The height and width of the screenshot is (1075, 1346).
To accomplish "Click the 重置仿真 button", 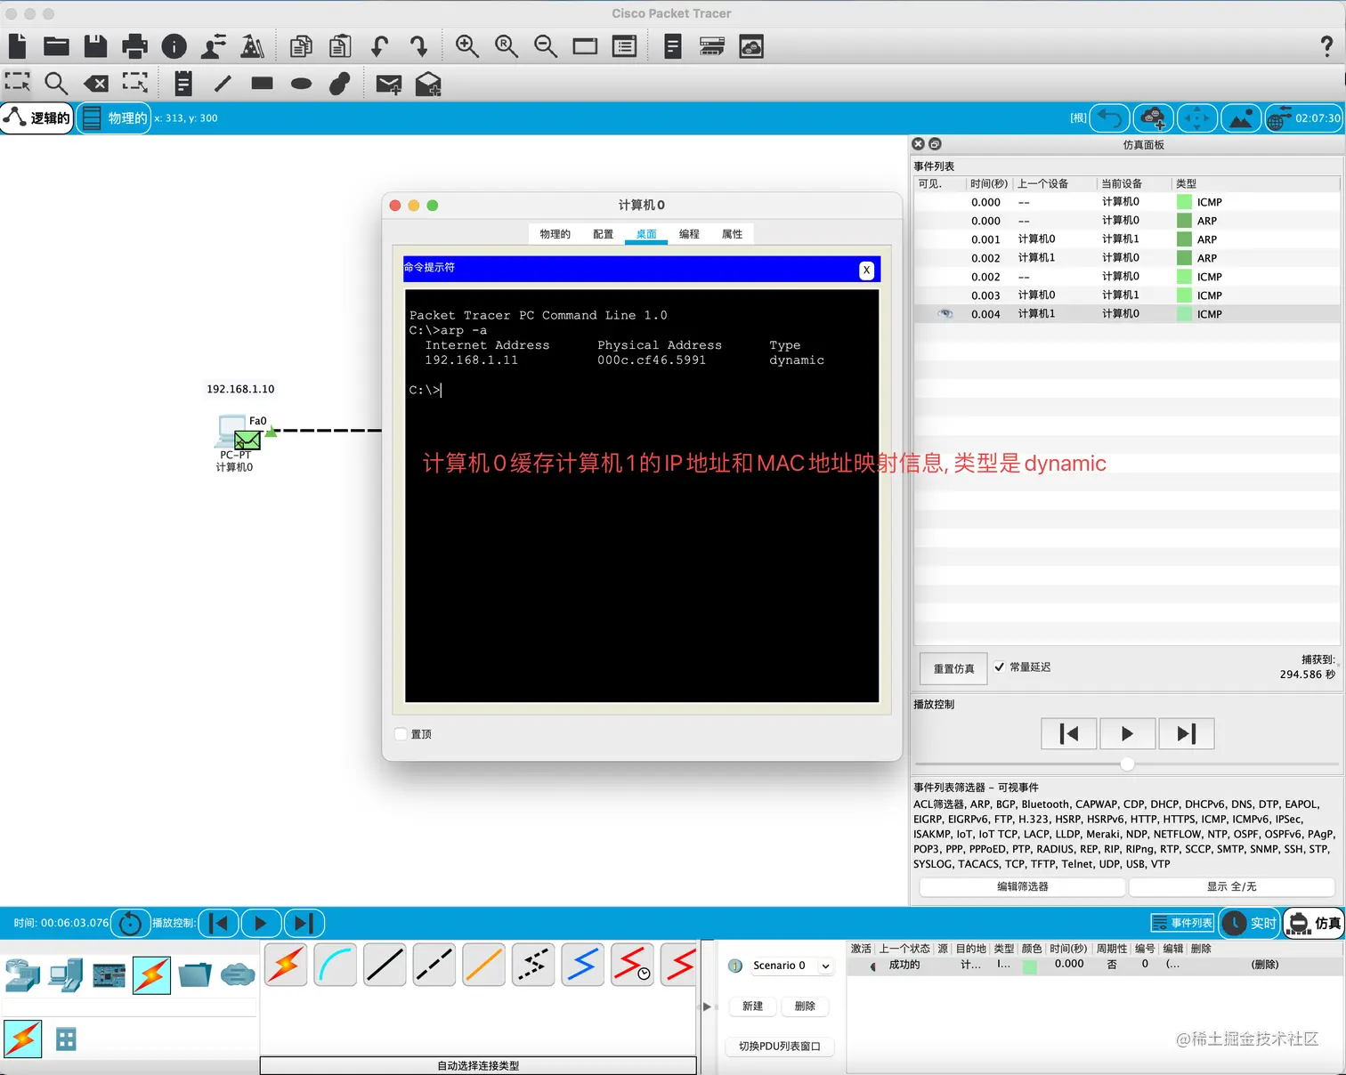I will tap(953, 668).
